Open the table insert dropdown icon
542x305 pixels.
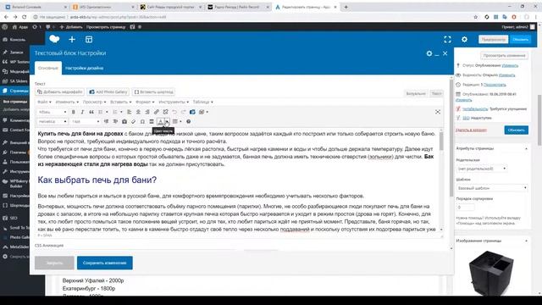[177, 122]
